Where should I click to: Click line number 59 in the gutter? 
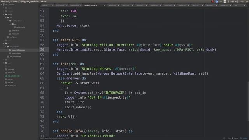(42, 49)
